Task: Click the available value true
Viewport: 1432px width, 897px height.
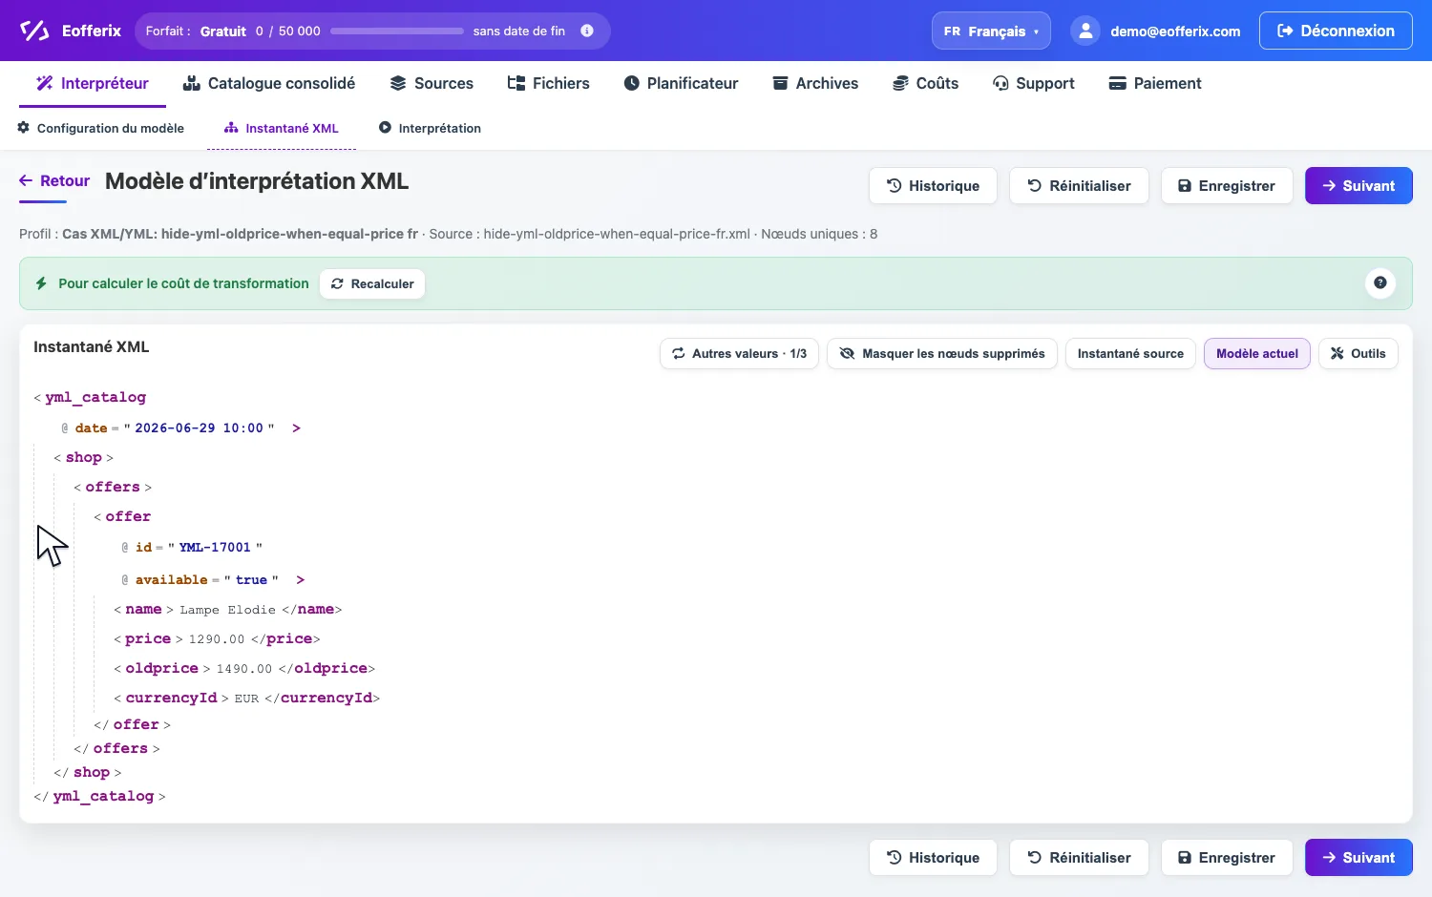Action: pyautogui.click(x=252, y=580)
